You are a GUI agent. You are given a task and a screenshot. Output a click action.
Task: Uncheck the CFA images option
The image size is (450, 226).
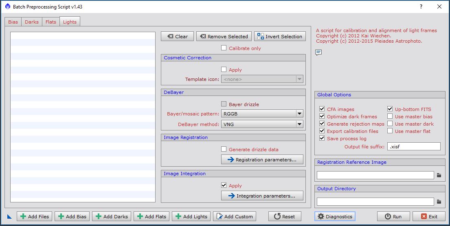coord(322,109)
